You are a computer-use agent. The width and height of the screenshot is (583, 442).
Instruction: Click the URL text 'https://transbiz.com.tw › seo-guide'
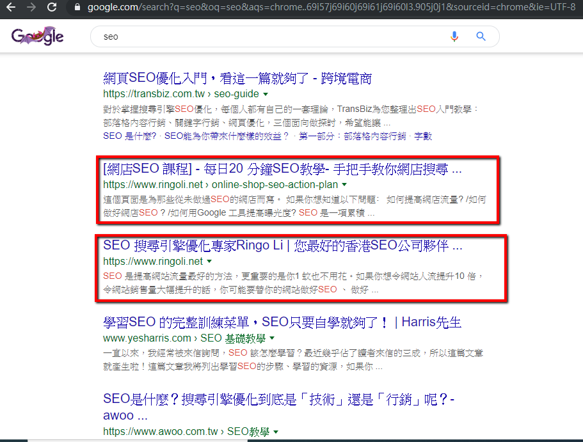pos(180,93)
